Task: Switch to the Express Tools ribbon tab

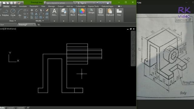Action: pos(93,6)
